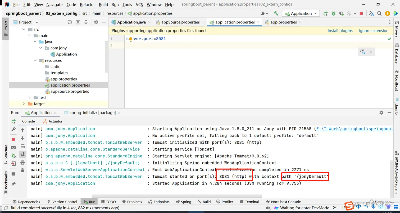Collapse all nodes in Project panel
400x213 pixels.
86,22
